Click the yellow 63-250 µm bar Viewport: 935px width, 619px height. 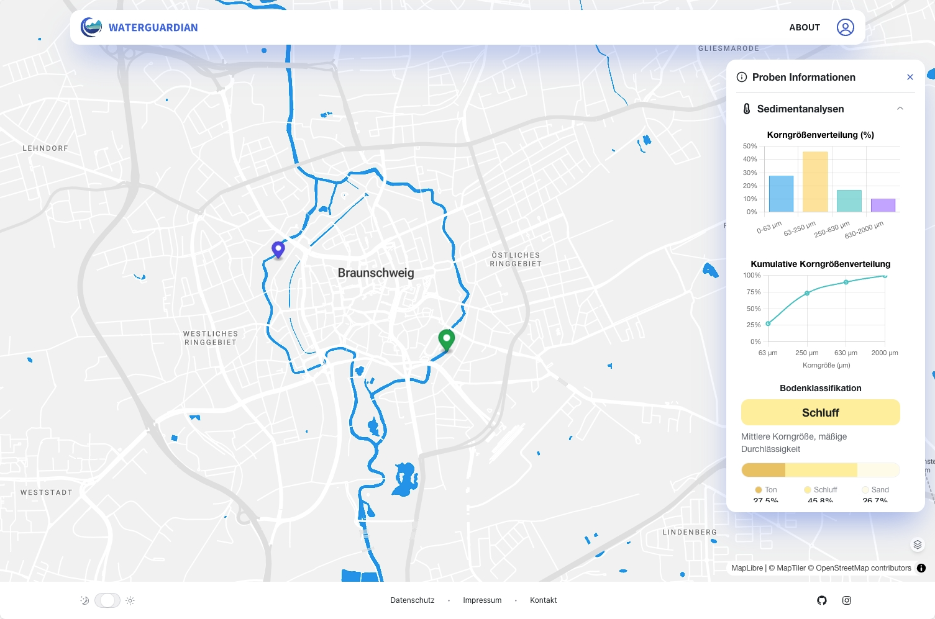814,182
